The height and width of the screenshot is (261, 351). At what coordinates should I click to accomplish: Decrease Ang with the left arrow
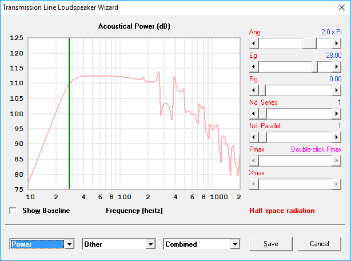click(x=254, y=43)
